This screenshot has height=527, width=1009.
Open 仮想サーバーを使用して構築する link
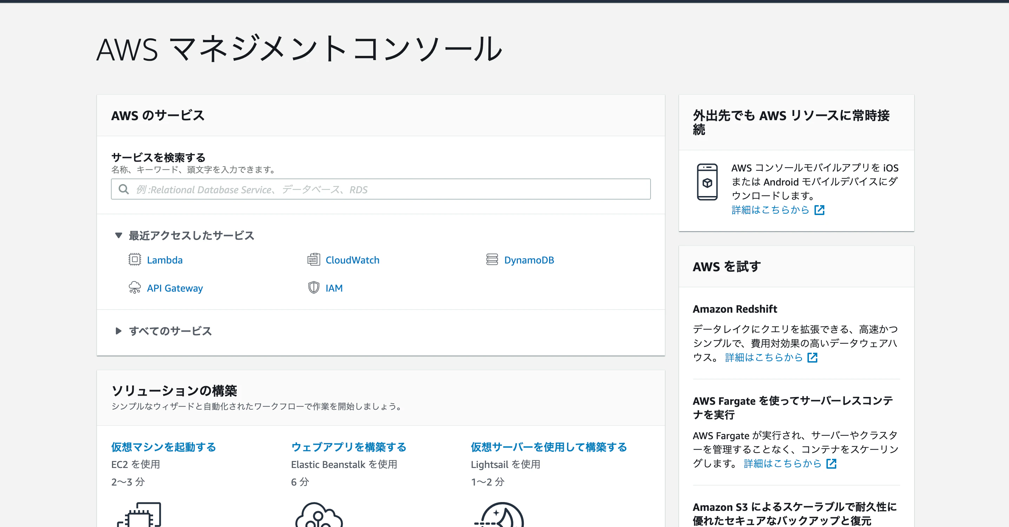pos(549,447)
